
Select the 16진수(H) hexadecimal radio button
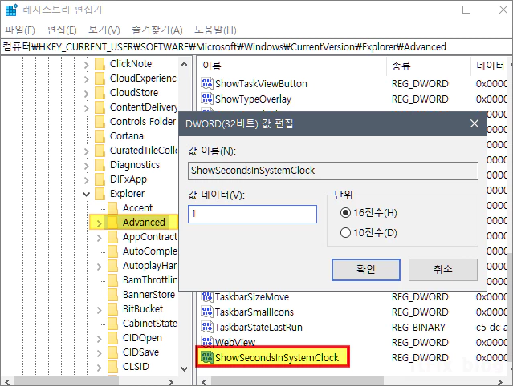[x=345, y=213]
